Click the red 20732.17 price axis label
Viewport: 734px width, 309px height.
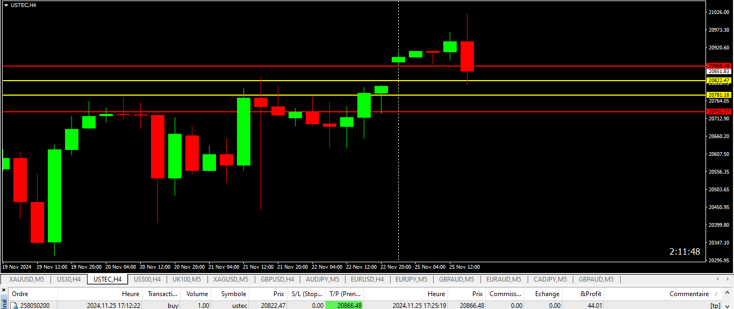719,111
